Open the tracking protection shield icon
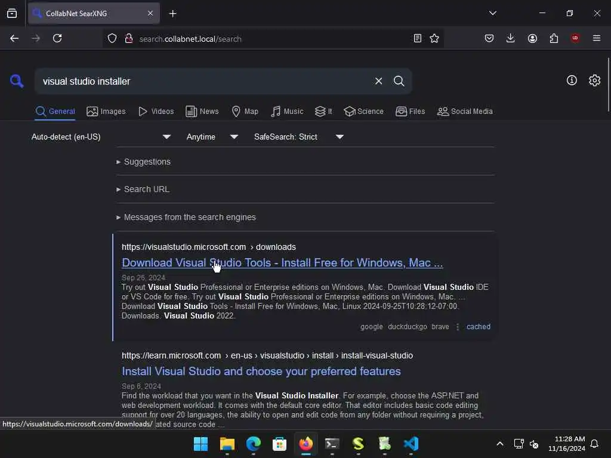 pos(112,39)
